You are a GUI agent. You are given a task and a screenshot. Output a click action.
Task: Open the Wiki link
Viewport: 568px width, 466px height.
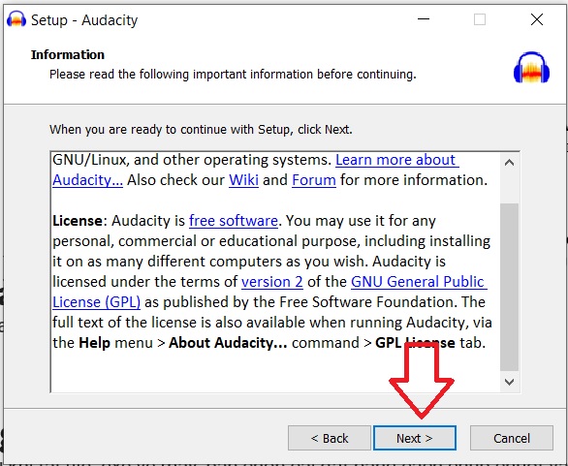point(243,180)
